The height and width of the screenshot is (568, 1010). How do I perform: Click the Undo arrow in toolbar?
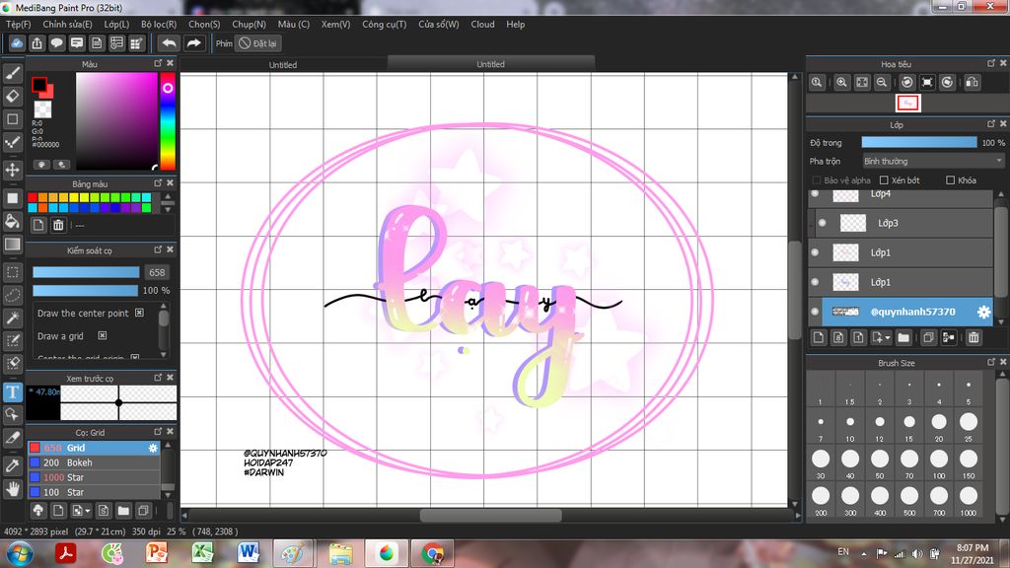[x=169, y=43]
